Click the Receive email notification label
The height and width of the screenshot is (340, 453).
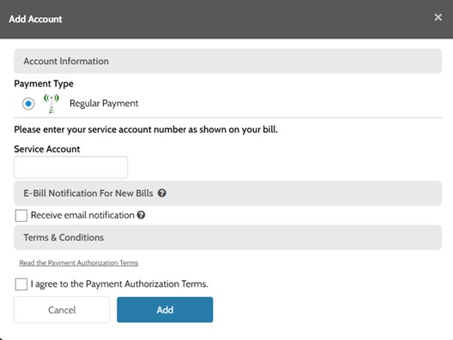pos(82,215)
